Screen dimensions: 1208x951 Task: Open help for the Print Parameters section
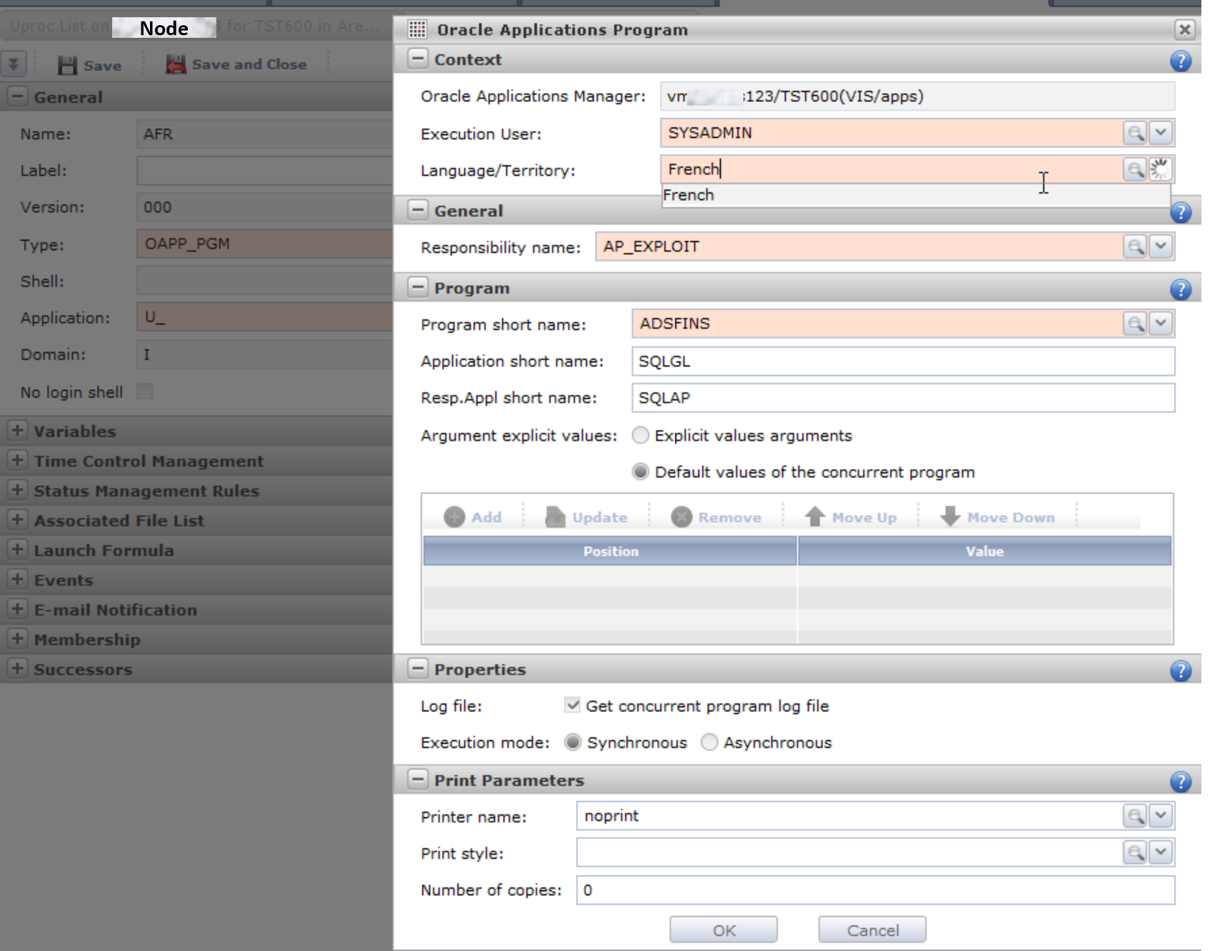coord(1180,782)
